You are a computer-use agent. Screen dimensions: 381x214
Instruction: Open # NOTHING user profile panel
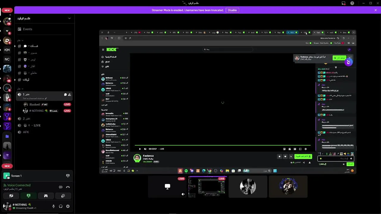click(20, 206)
